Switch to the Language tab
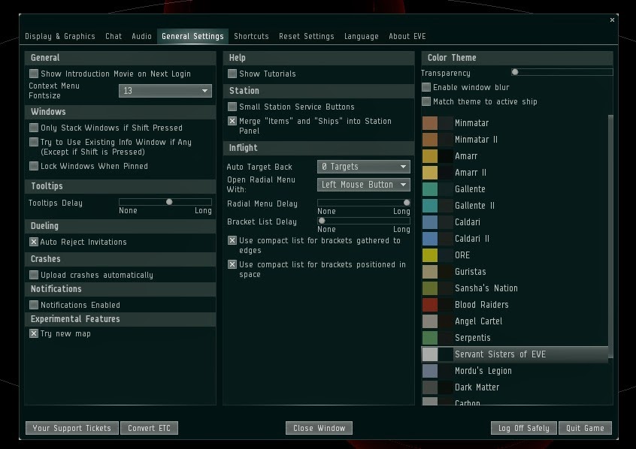Viewport: 636px width, 449px height. click(362, 37)
